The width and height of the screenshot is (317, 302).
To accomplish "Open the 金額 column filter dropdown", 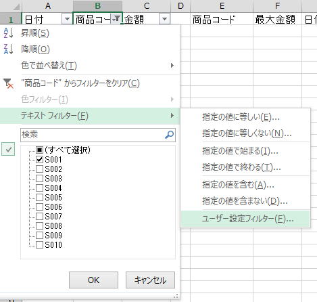I will 164,19.
